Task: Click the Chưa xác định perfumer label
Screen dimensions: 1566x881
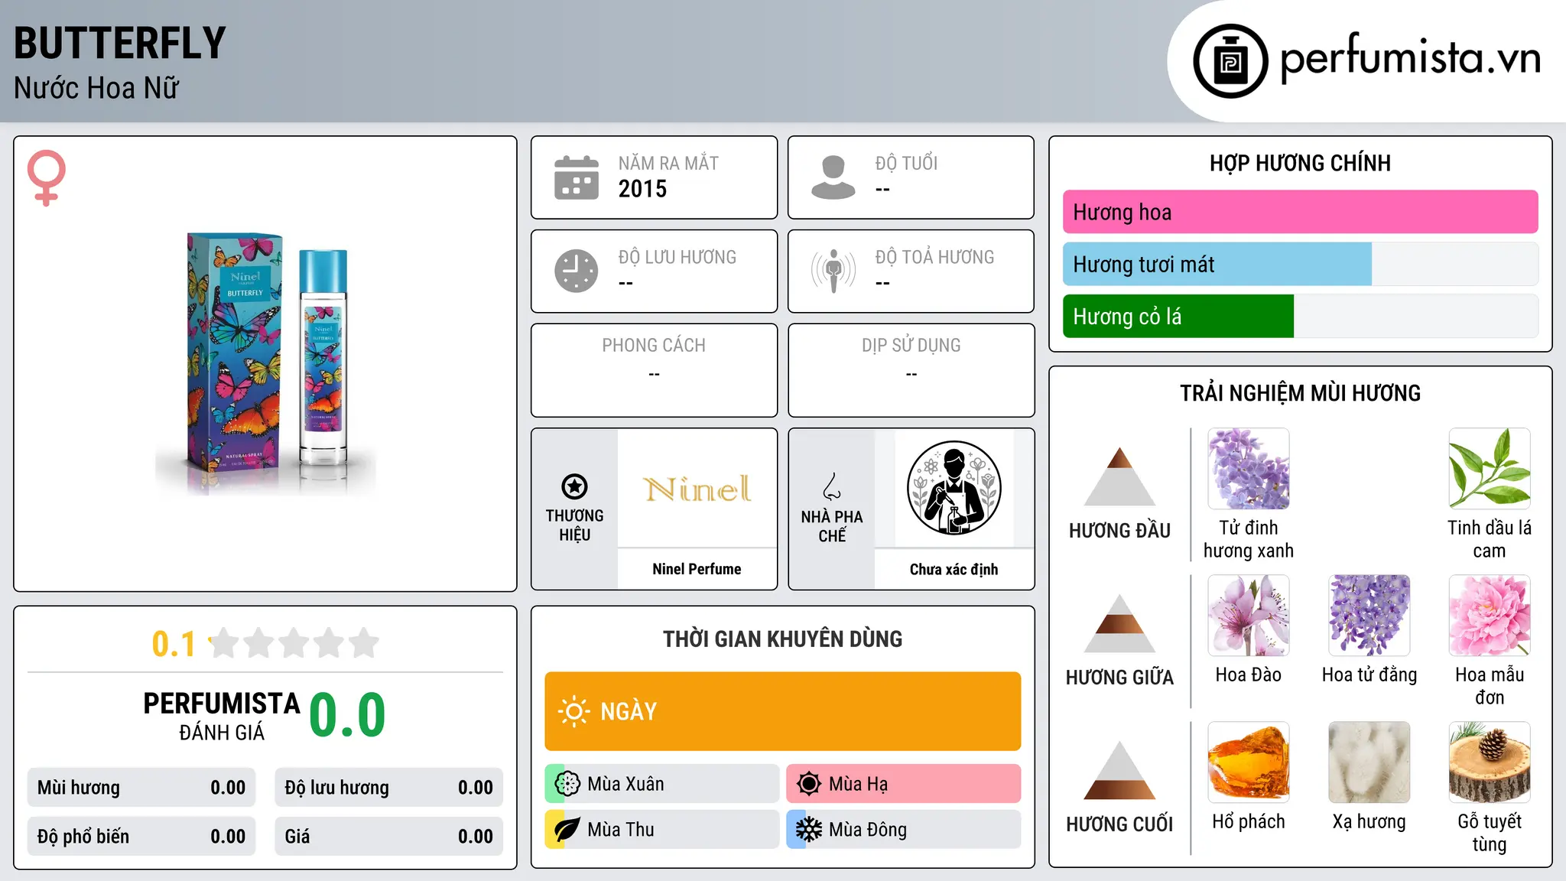Action: (x=954, y=569)
